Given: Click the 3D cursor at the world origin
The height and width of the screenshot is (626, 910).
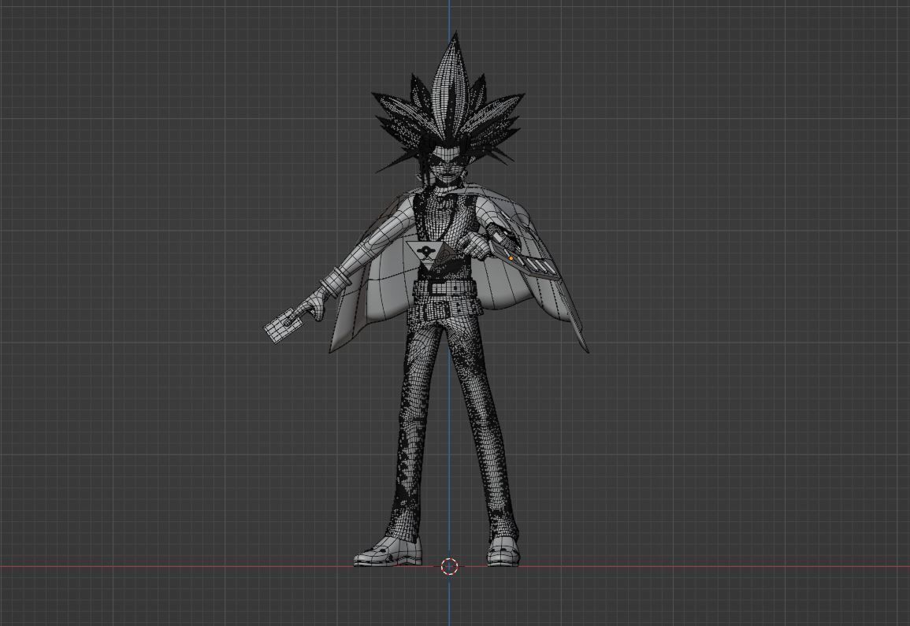Looking at the screenshot, I should [x=449, y=566].
